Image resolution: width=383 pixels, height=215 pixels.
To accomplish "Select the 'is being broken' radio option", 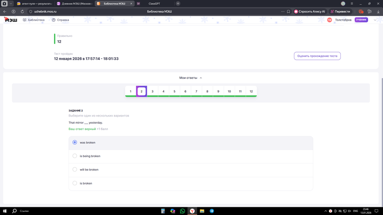I will [75, 156].
